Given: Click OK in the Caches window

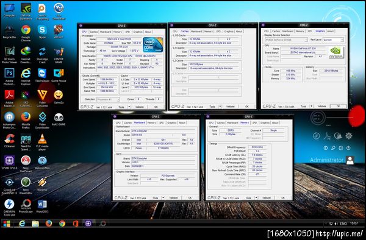Looking at the screenshot, I should (247, 107).
